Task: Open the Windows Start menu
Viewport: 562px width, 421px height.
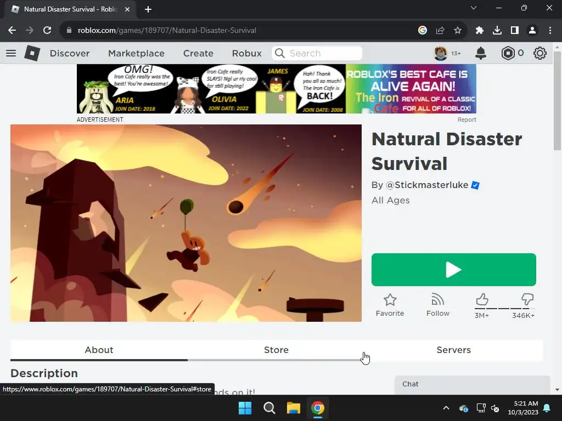Action: (x=245, y=408)
